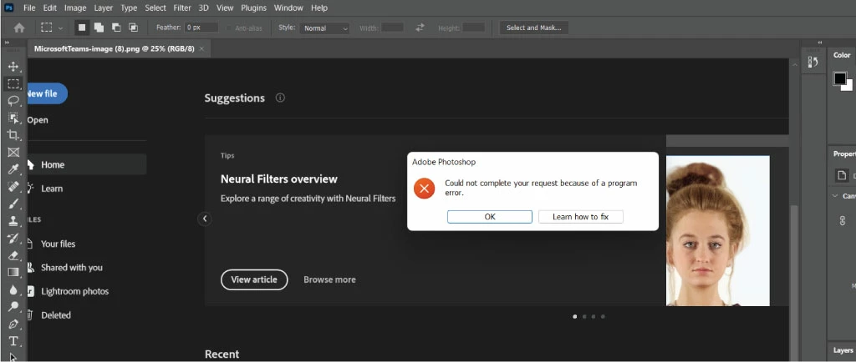This screenshot has width=856, height=362.
Task: Click the Browse more link
Action: pos(329,279)
